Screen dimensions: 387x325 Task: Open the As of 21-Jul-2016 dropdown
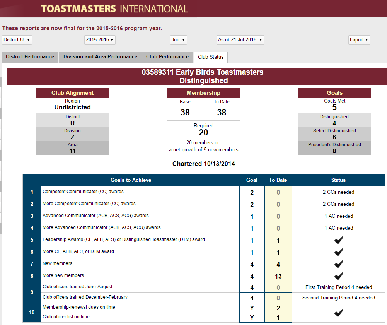pyautogui.click(x=240, y=40)
